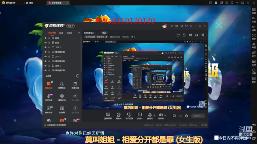Open the toolbox more-options circle button
257x144 pixels.
tap(77, 76)
